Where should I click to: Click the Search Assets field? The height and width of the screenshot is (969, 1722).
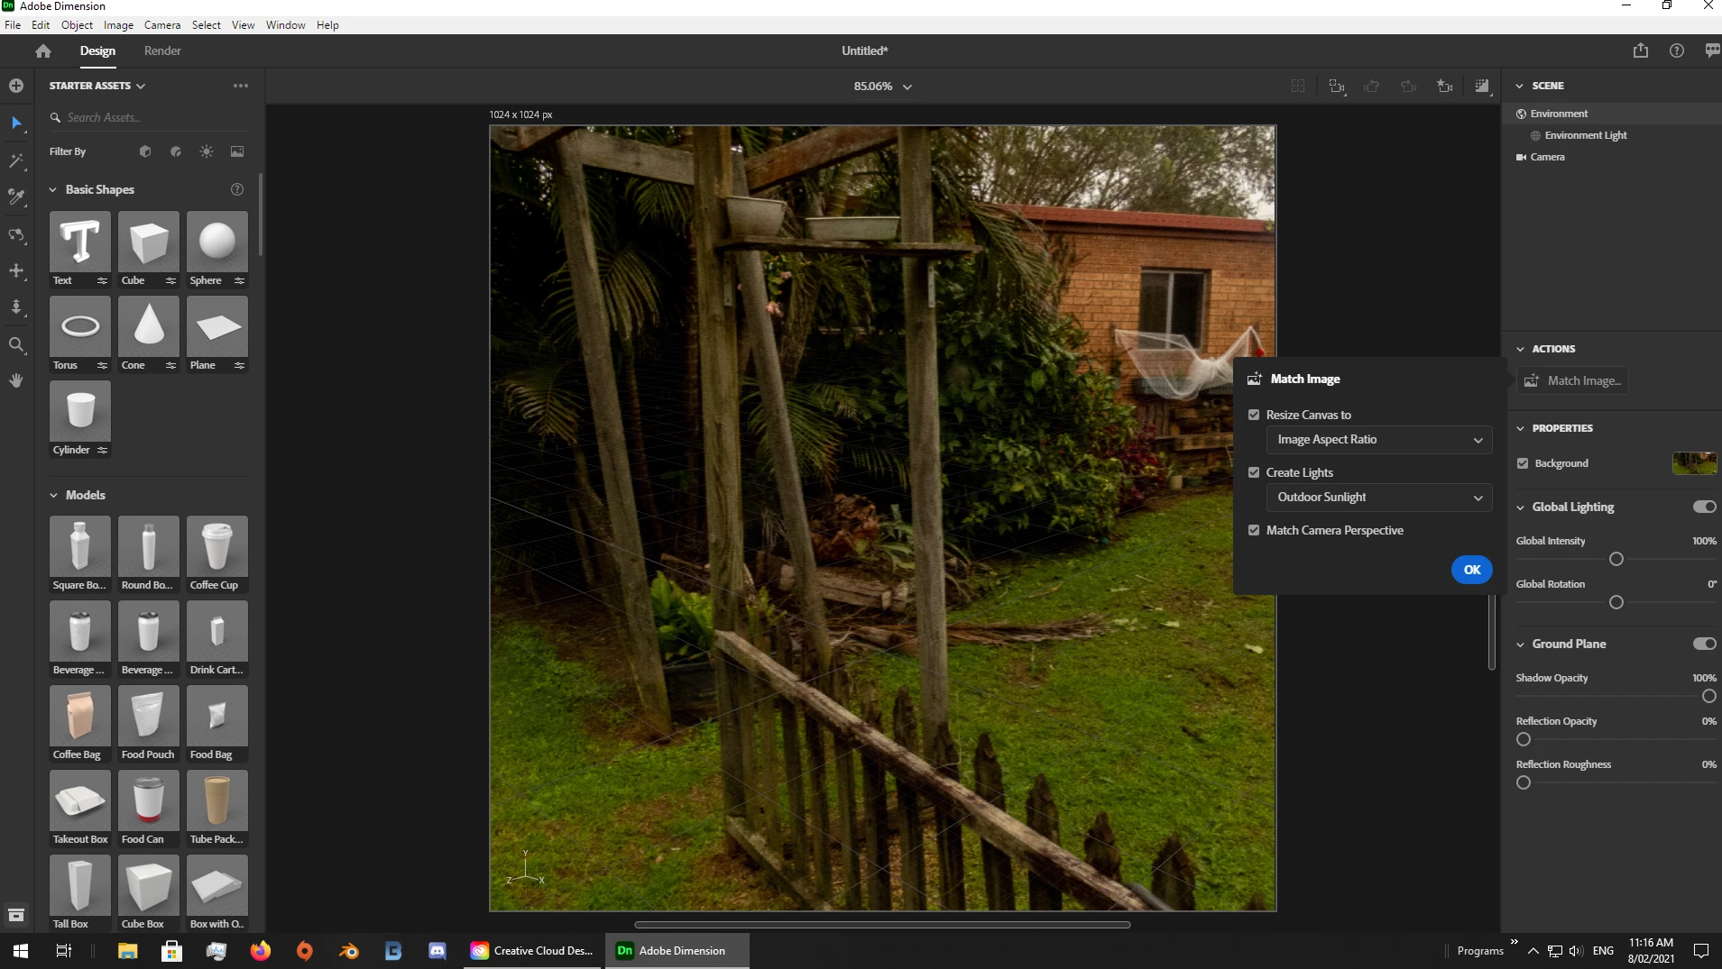(149, 118)
